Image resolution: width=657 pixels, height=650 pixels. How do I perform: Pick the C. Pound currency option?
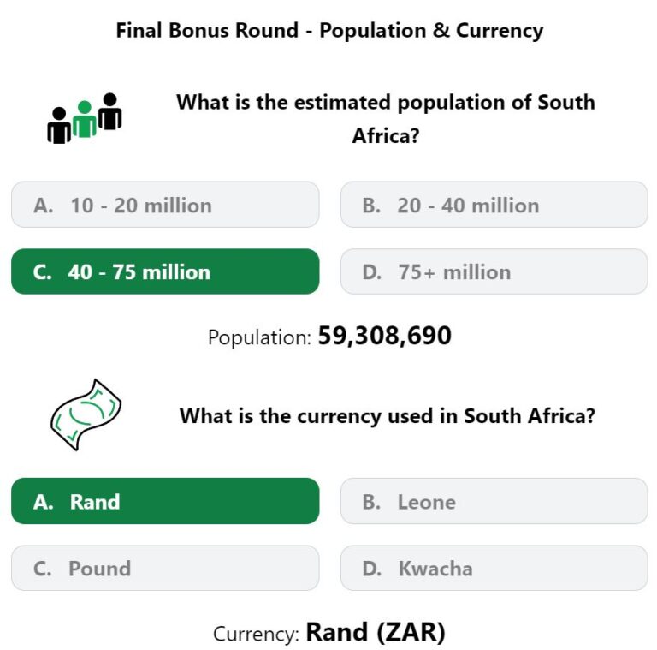click(165, 568)
